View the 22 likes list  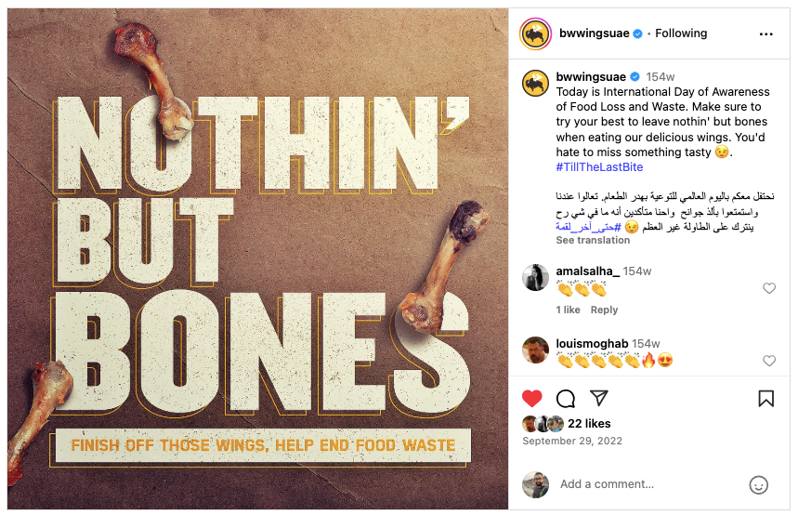coord(588,423)
